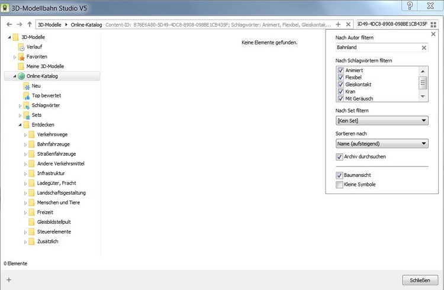444x290 pixels.
Task: Open breadcrumb arrow after 3D-Modelle
Action: click(x=66, y=25)
